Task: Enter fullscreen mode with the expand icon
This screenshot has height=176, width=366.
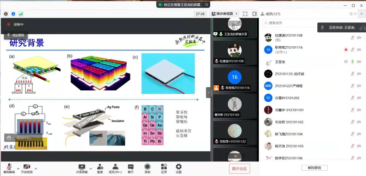Action: point(245,14)
